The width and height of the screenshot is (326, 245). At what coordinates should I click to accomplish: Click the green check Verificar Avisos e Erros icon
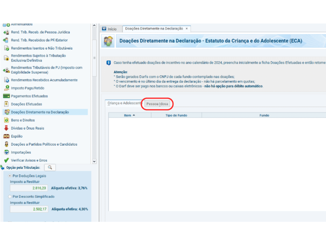pyautogui.click(x=6, y=160)
